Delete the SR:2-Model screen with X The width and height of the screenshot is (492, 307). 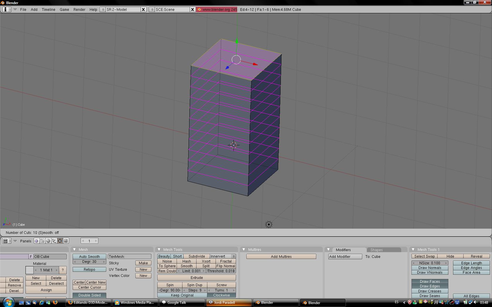click(143, 9)
